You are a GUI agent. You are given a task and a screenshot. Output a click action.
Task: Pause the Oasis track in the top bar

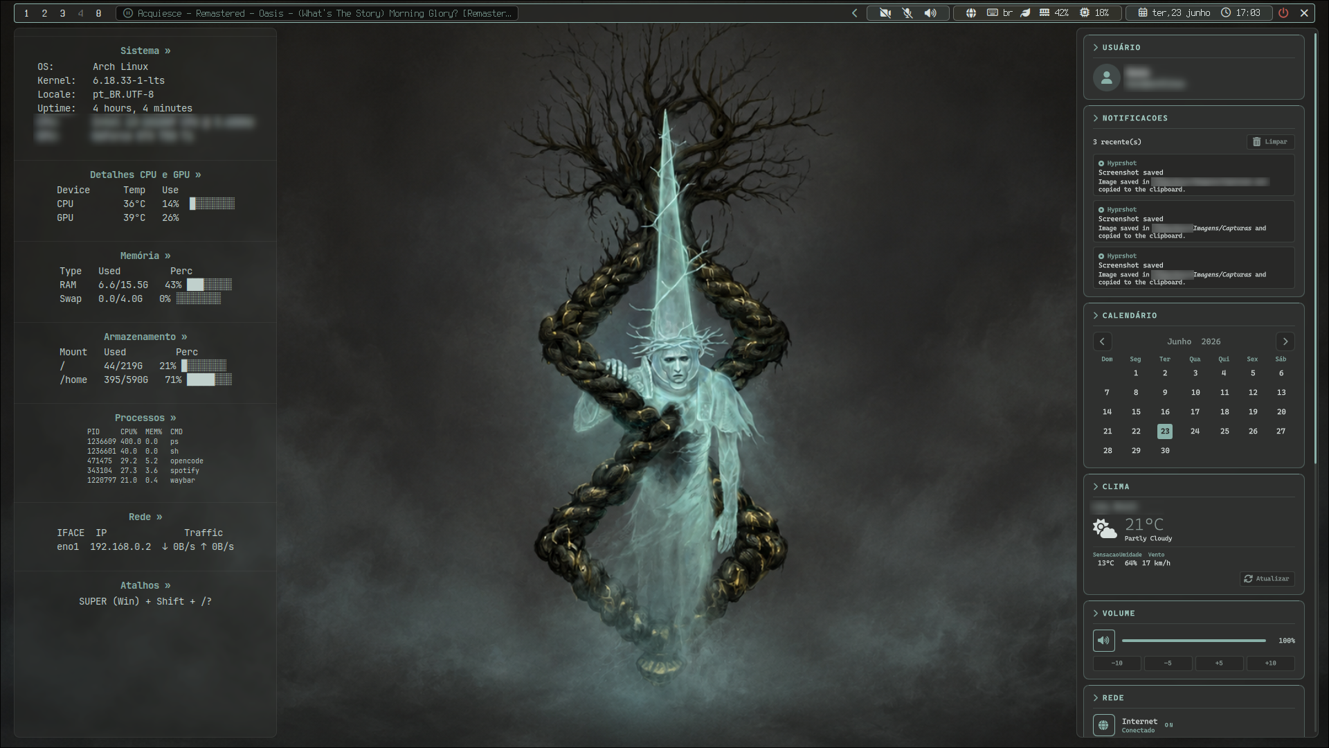(128, 13)
